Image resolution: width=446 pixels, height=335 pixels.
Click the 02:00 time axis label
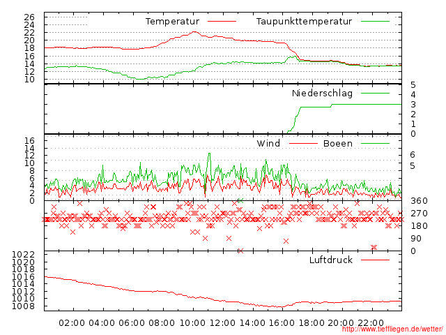click(x=72, y=323)
